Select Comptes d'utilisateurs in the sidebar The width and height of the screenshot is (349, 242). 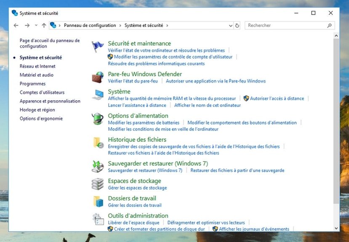point(42,92)
